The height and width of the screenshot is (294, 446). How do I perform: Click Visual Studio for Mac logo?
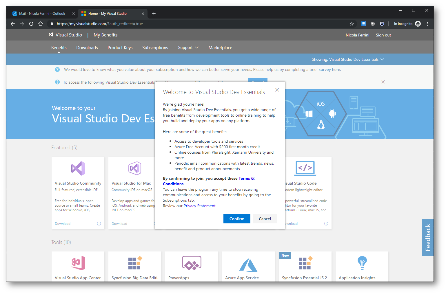[x=135, y=168]
